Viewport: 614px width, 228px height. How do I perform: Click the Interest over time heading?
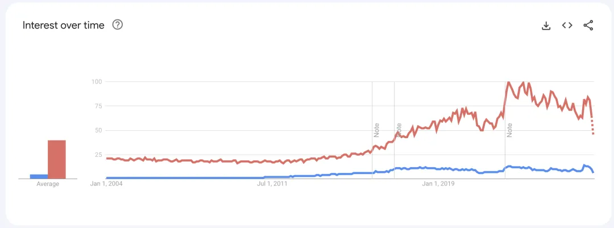pyautogui.click(x=64, y=25)
